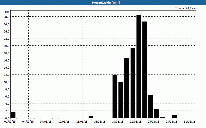Screen dimensions: 206x128
Task: Select the small bar between 13/03 and 16/03
Action: pos(91,117)
